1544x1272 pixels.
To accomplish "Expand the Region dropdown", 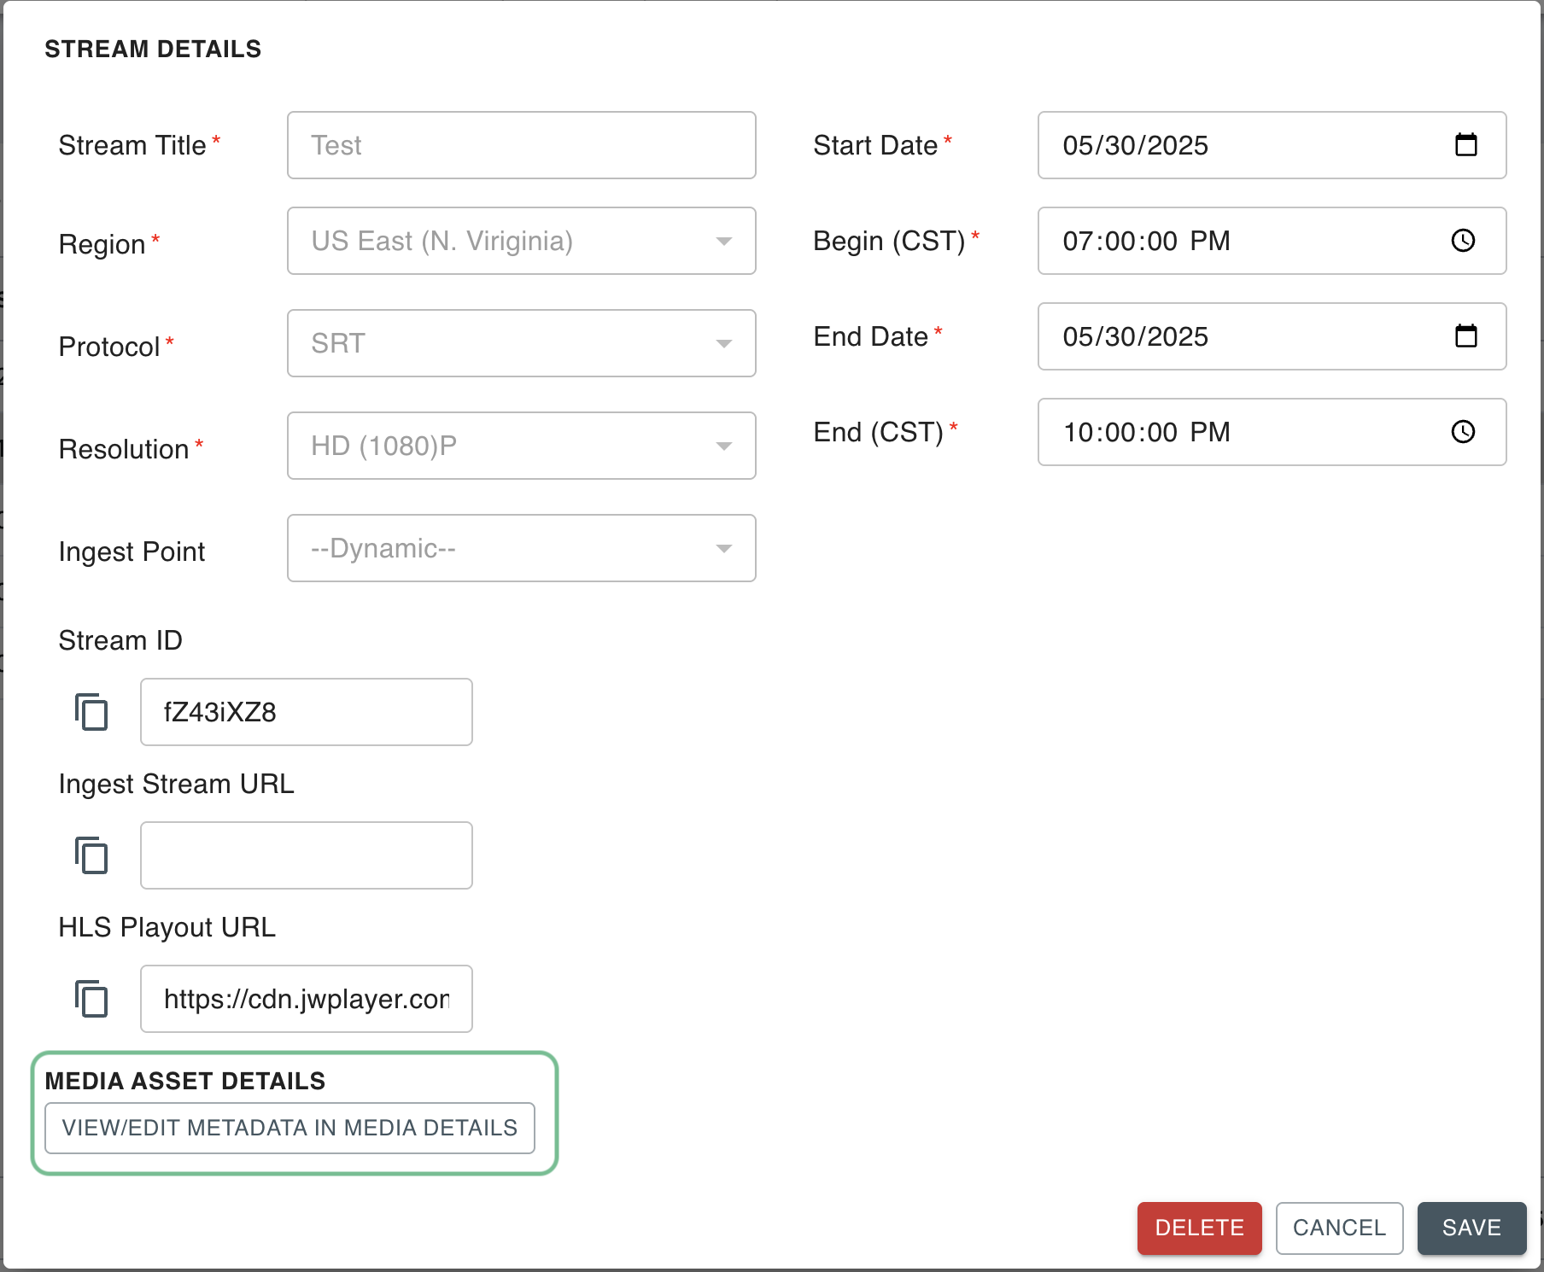I will pyautogui.click(x=723, y=242).
